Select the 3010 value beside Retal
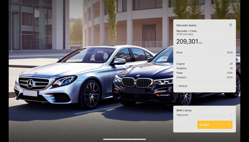Screen dimensions: 249x142 (x=230, y=52)
